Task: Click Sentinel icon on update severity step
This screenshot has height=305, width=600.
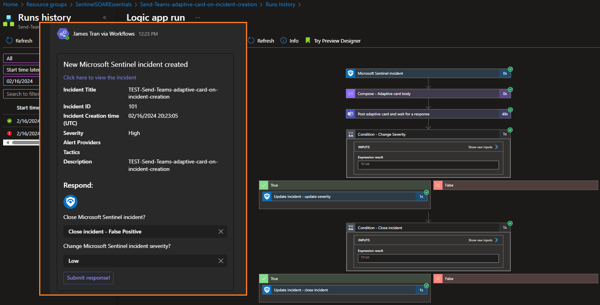Action: coord(267,196)
